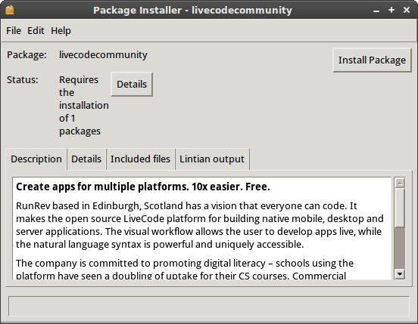Click the description scrollbar down arrow

pos(400,273)
